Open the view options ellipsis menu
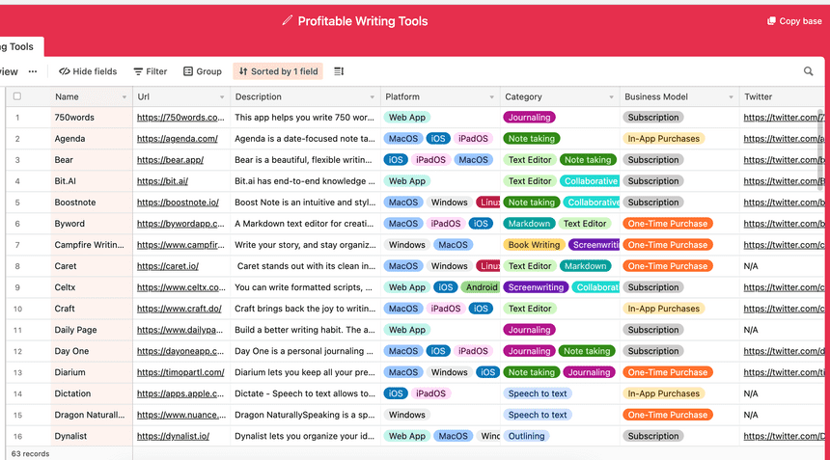The height and width of the screenshot is (460, 830). pos(33,71)
